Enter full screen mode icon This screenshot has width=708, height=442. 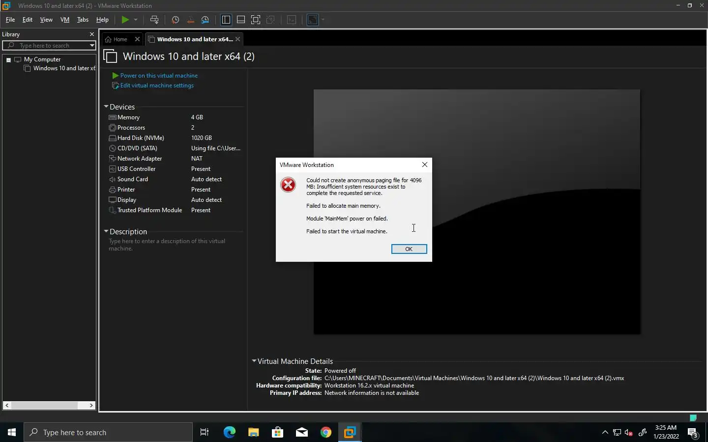coord(256,20)
